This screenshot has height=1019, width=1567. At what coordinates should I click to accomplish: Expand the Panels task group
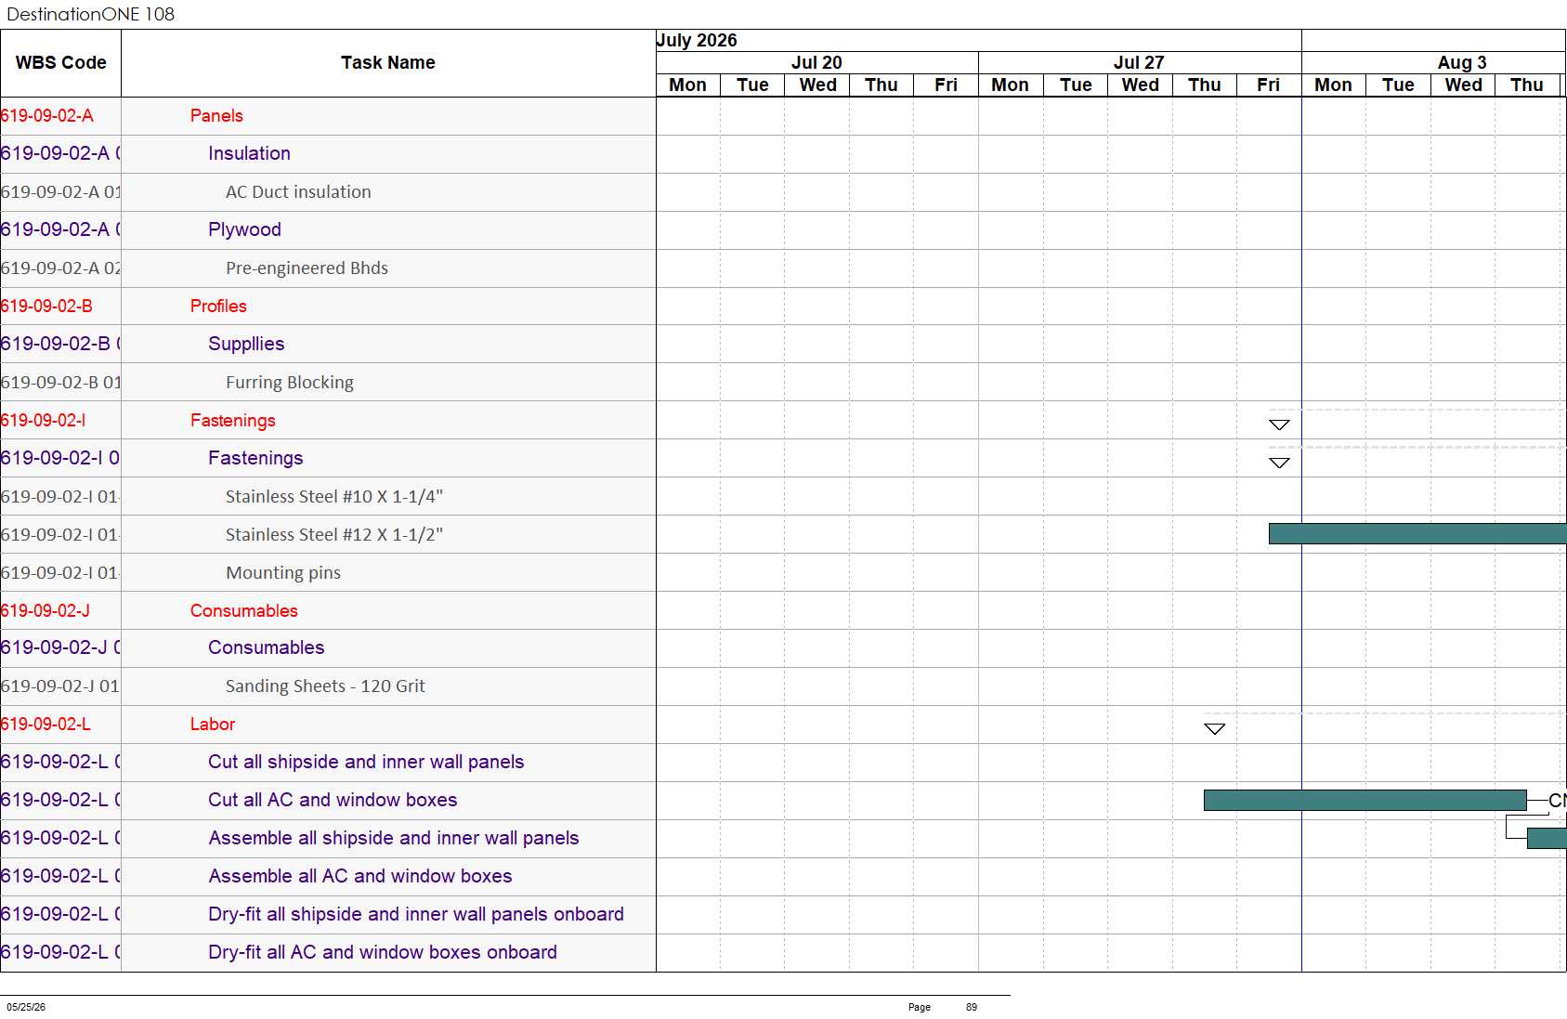(216, 116)
